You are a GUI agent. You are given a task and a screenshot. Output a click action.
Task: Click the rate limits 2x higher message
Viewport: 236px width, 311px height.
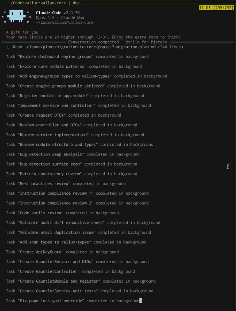[x=93, y=37]
